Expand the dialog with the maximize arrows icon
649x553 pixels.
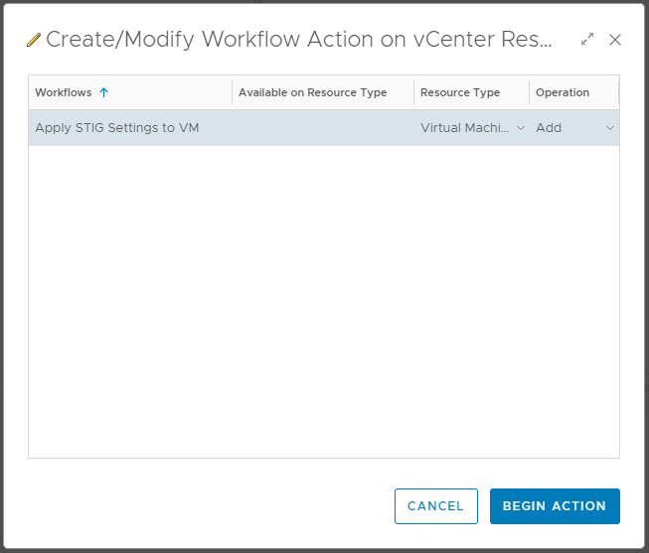pyautogui.click(x=587, y=40)
